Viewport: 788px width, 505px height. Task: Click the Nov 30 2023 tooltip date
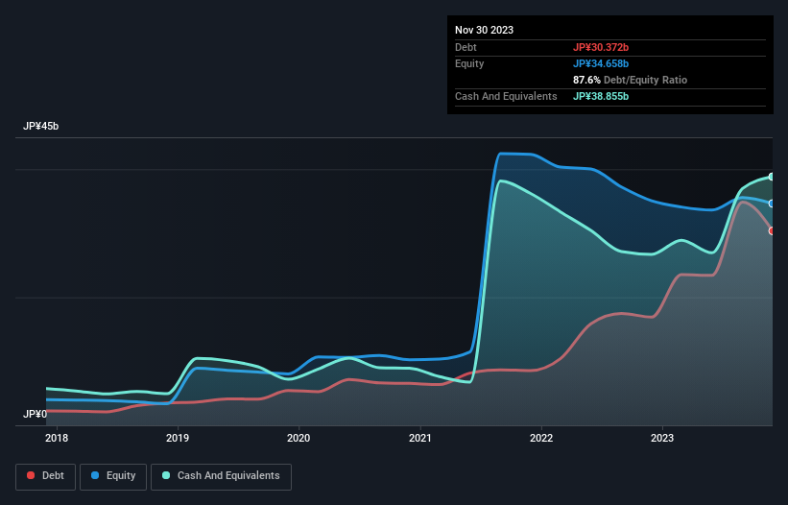click(484, 30)
